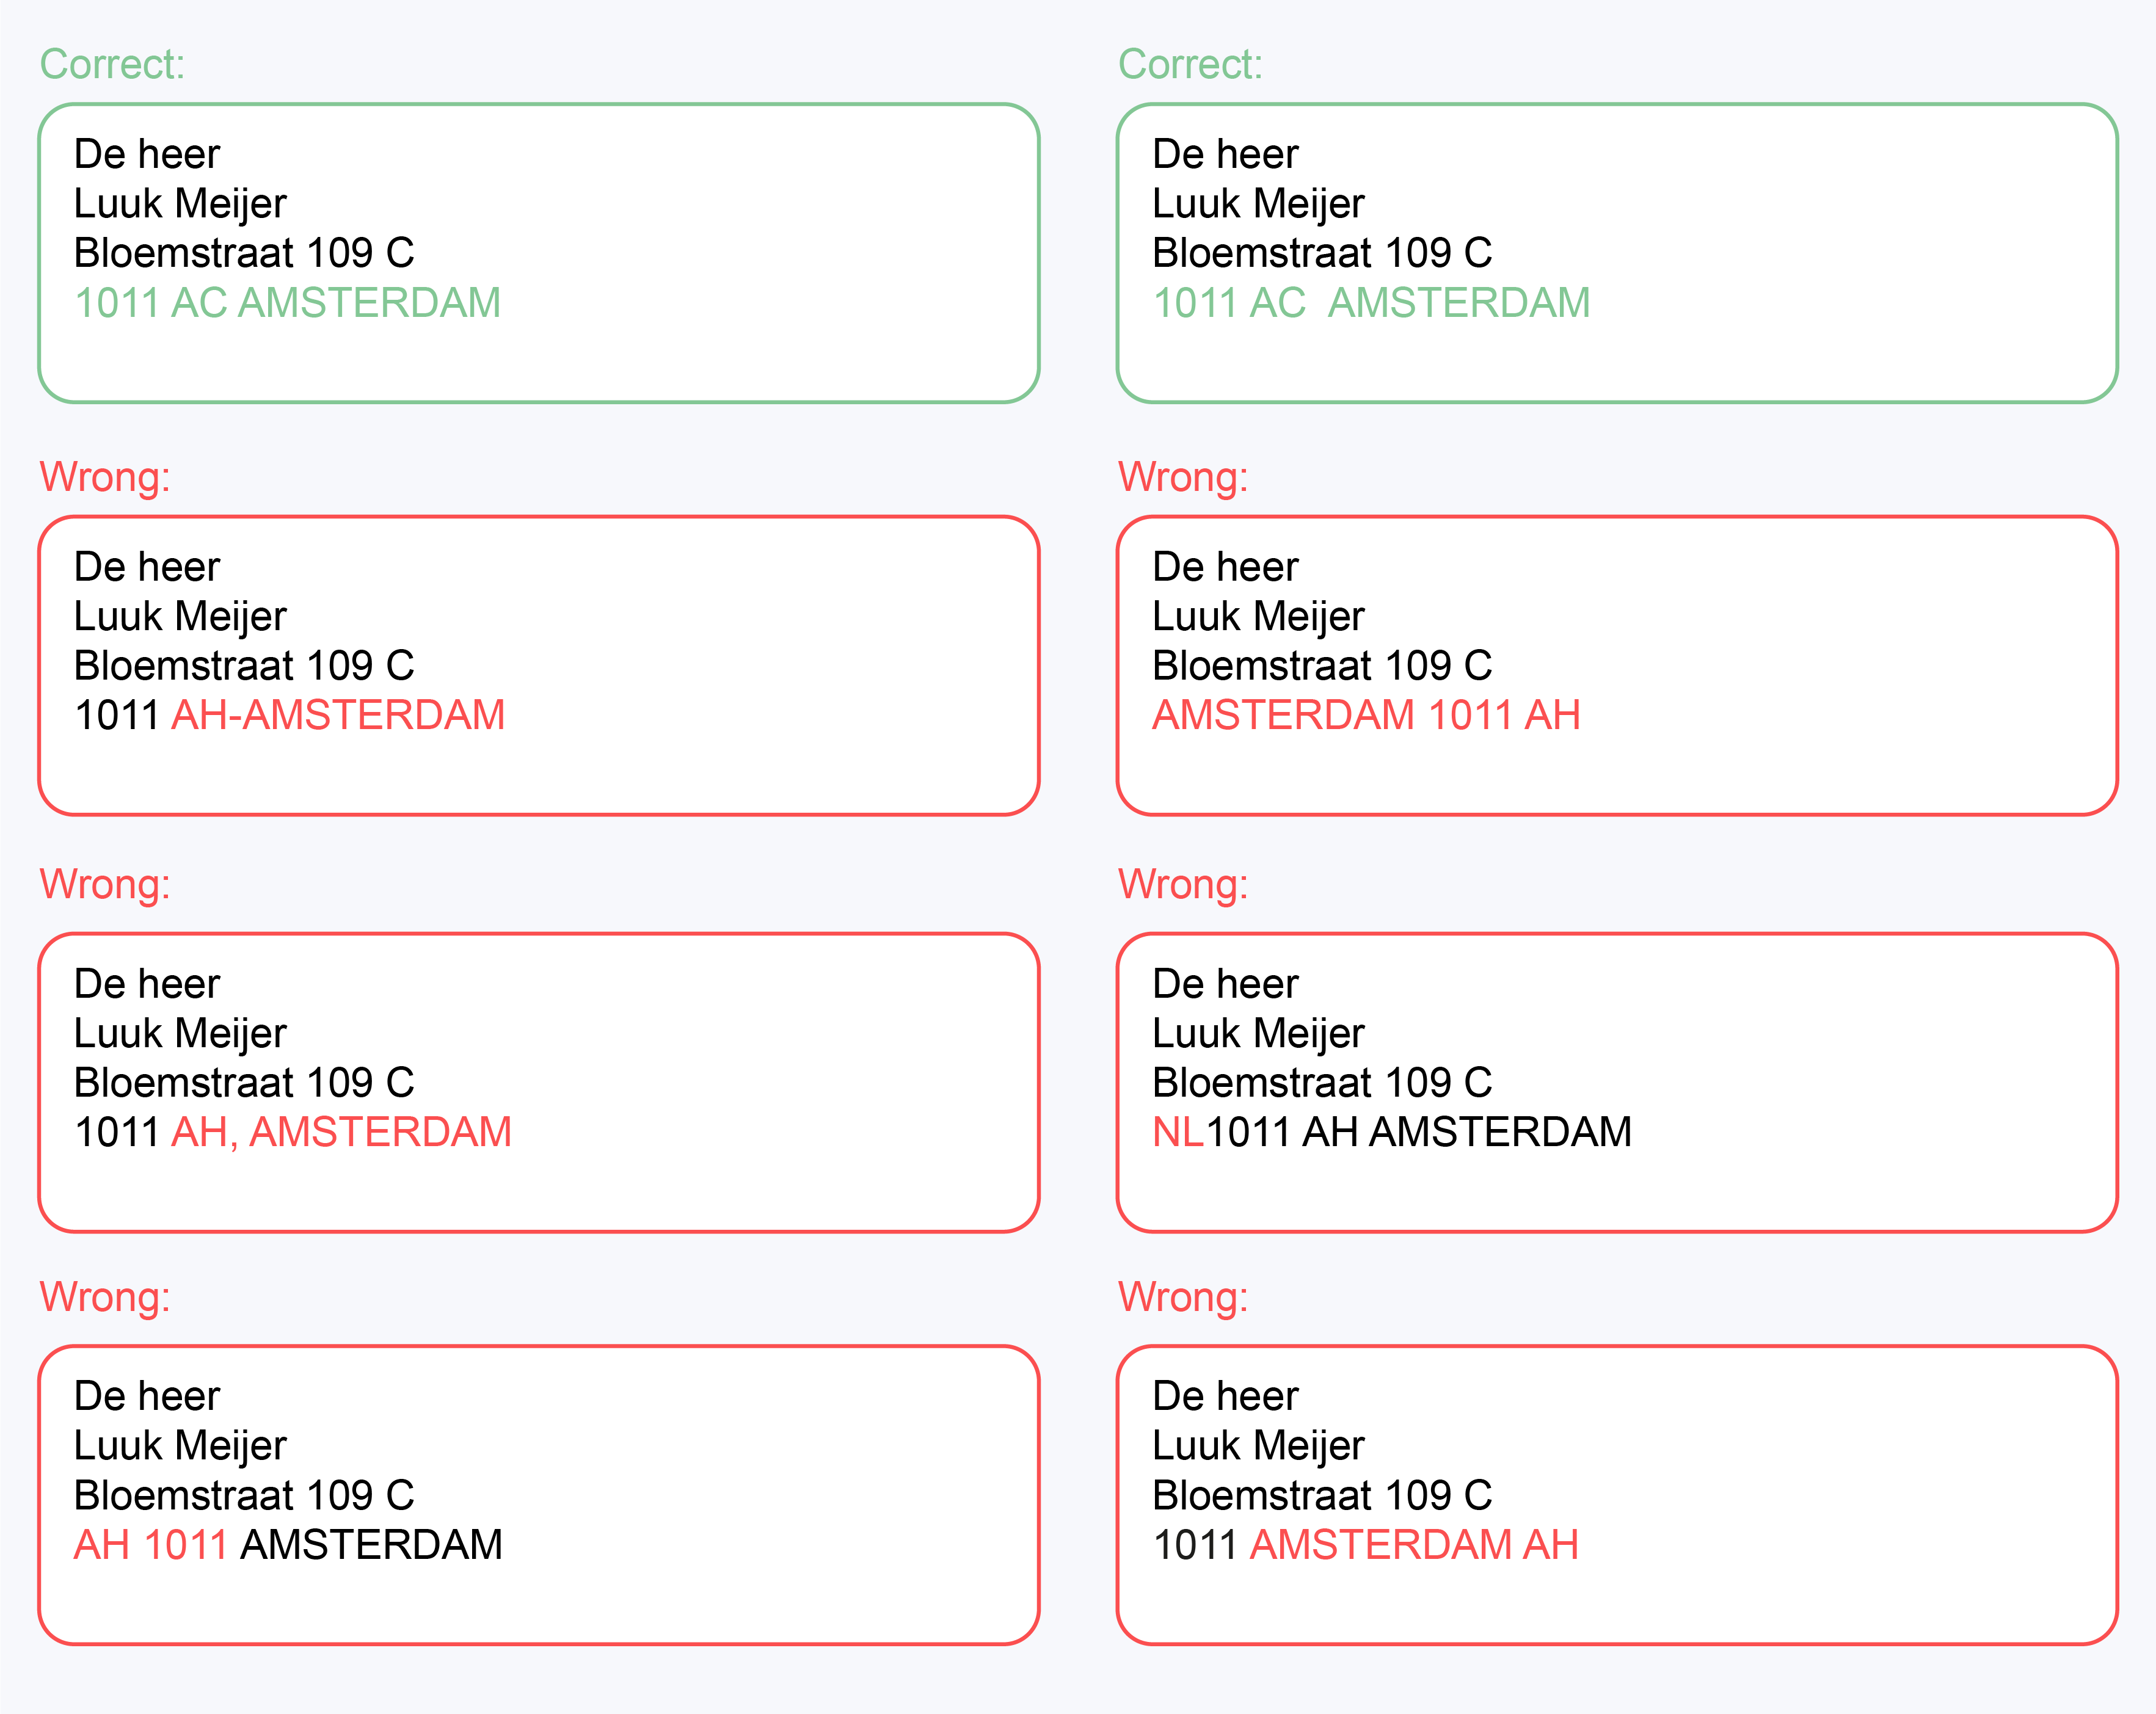This screenshot has width=2156, height=1714.
Task: Click "Wrong:" label above the NL-prefixed card
Action: (1183, 885)
